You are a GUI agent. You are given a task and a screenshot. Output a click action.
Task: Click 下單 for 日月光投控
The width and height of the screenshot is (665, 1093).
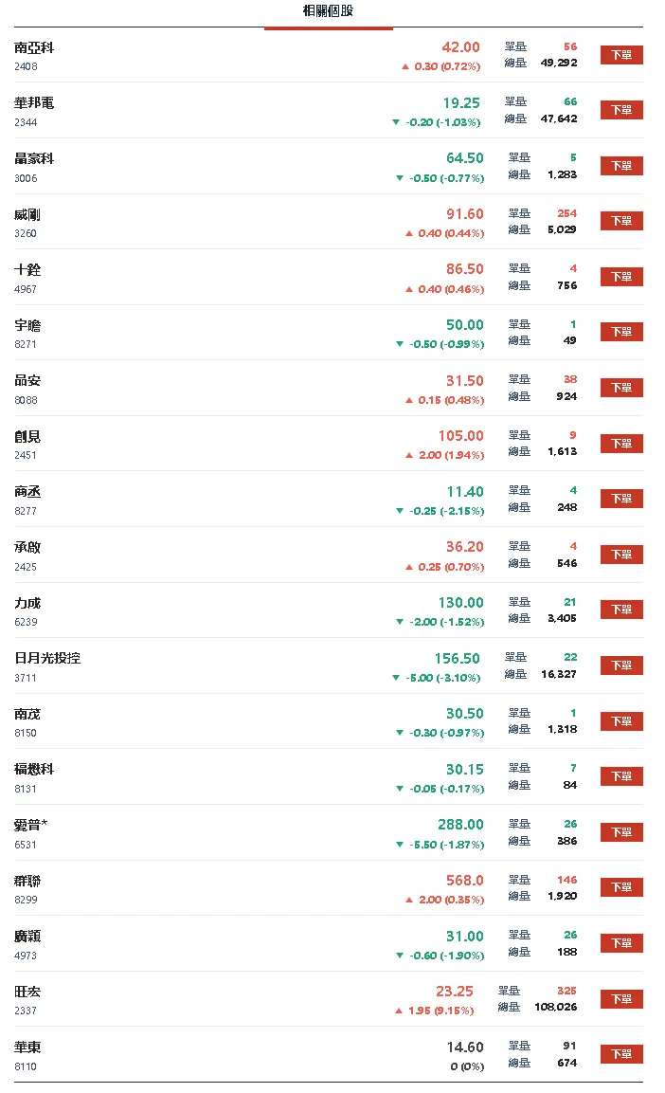click(x=622, y=665)
